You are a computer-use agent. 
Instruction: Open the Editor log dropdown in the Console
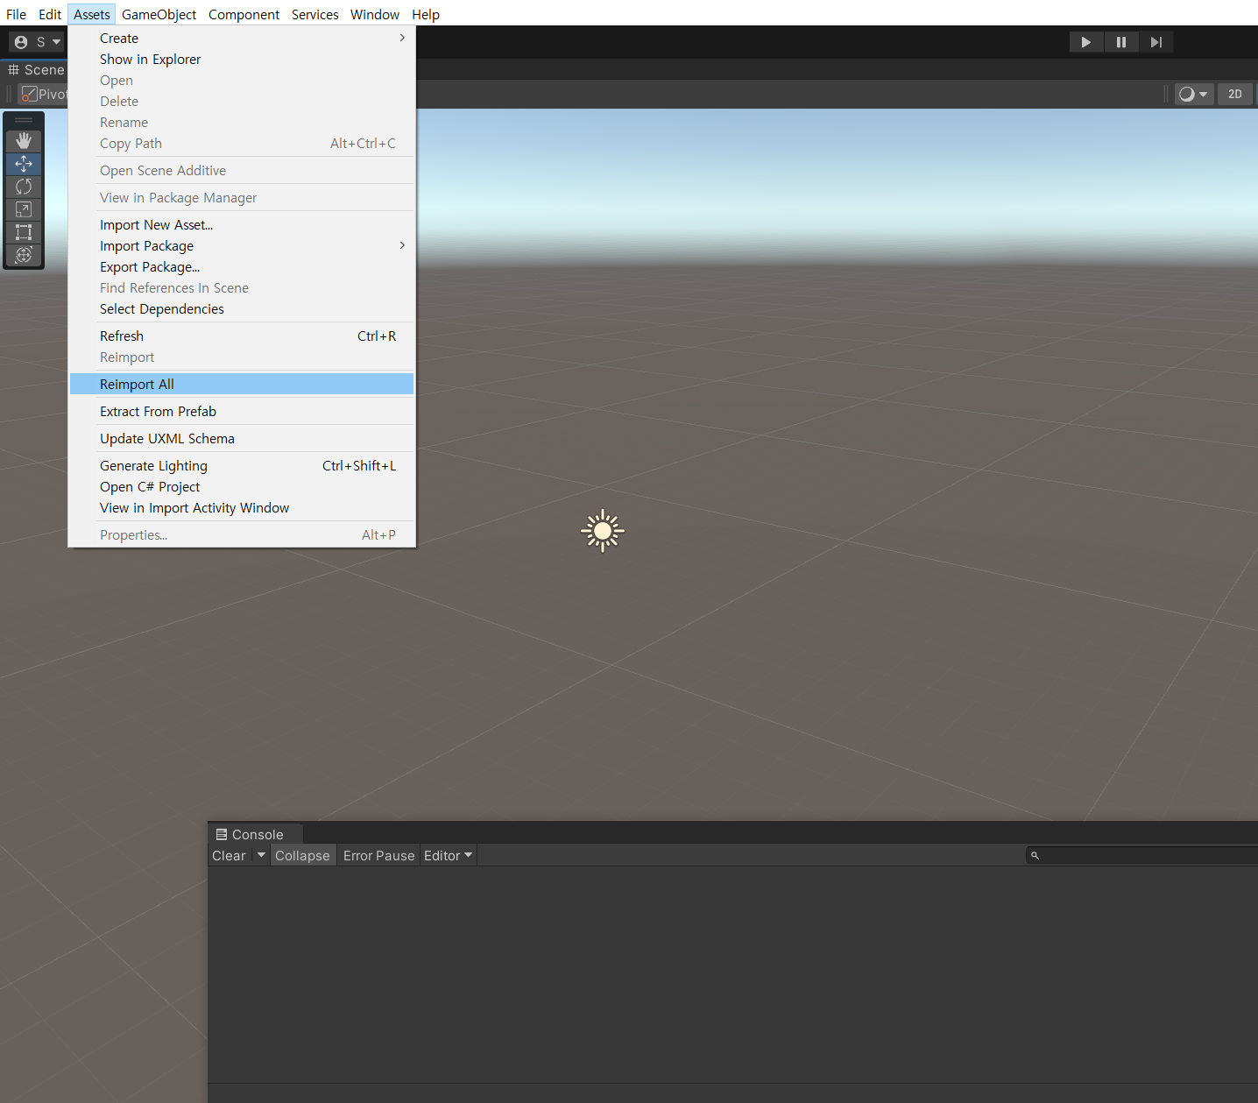(x=448, y=855)
